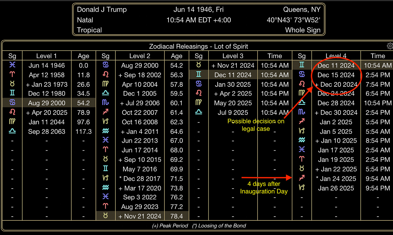Click the Zodiacal Releasings - Lot of Spirit title

[198, 46]
